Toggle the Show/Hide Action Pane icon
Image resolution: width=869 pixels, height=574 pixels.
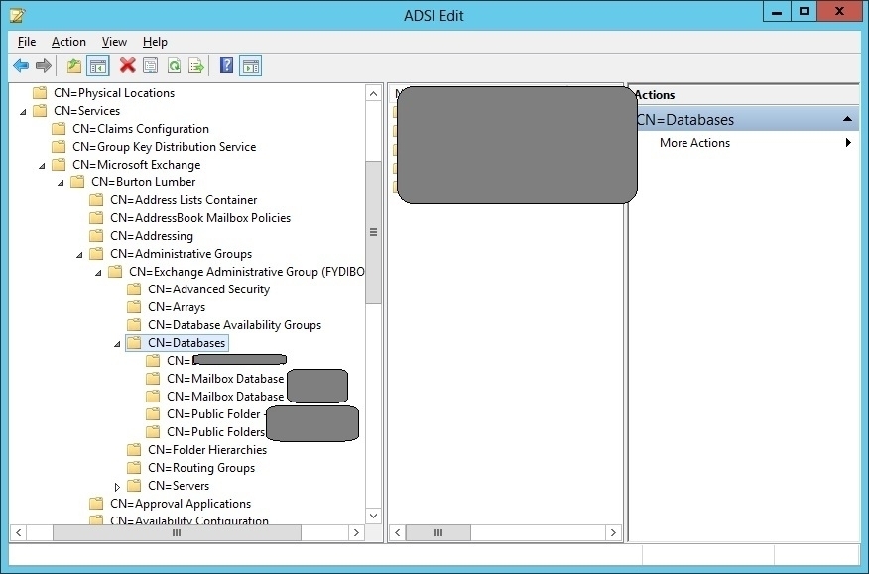pyautogui.click(x=250, y=65)
